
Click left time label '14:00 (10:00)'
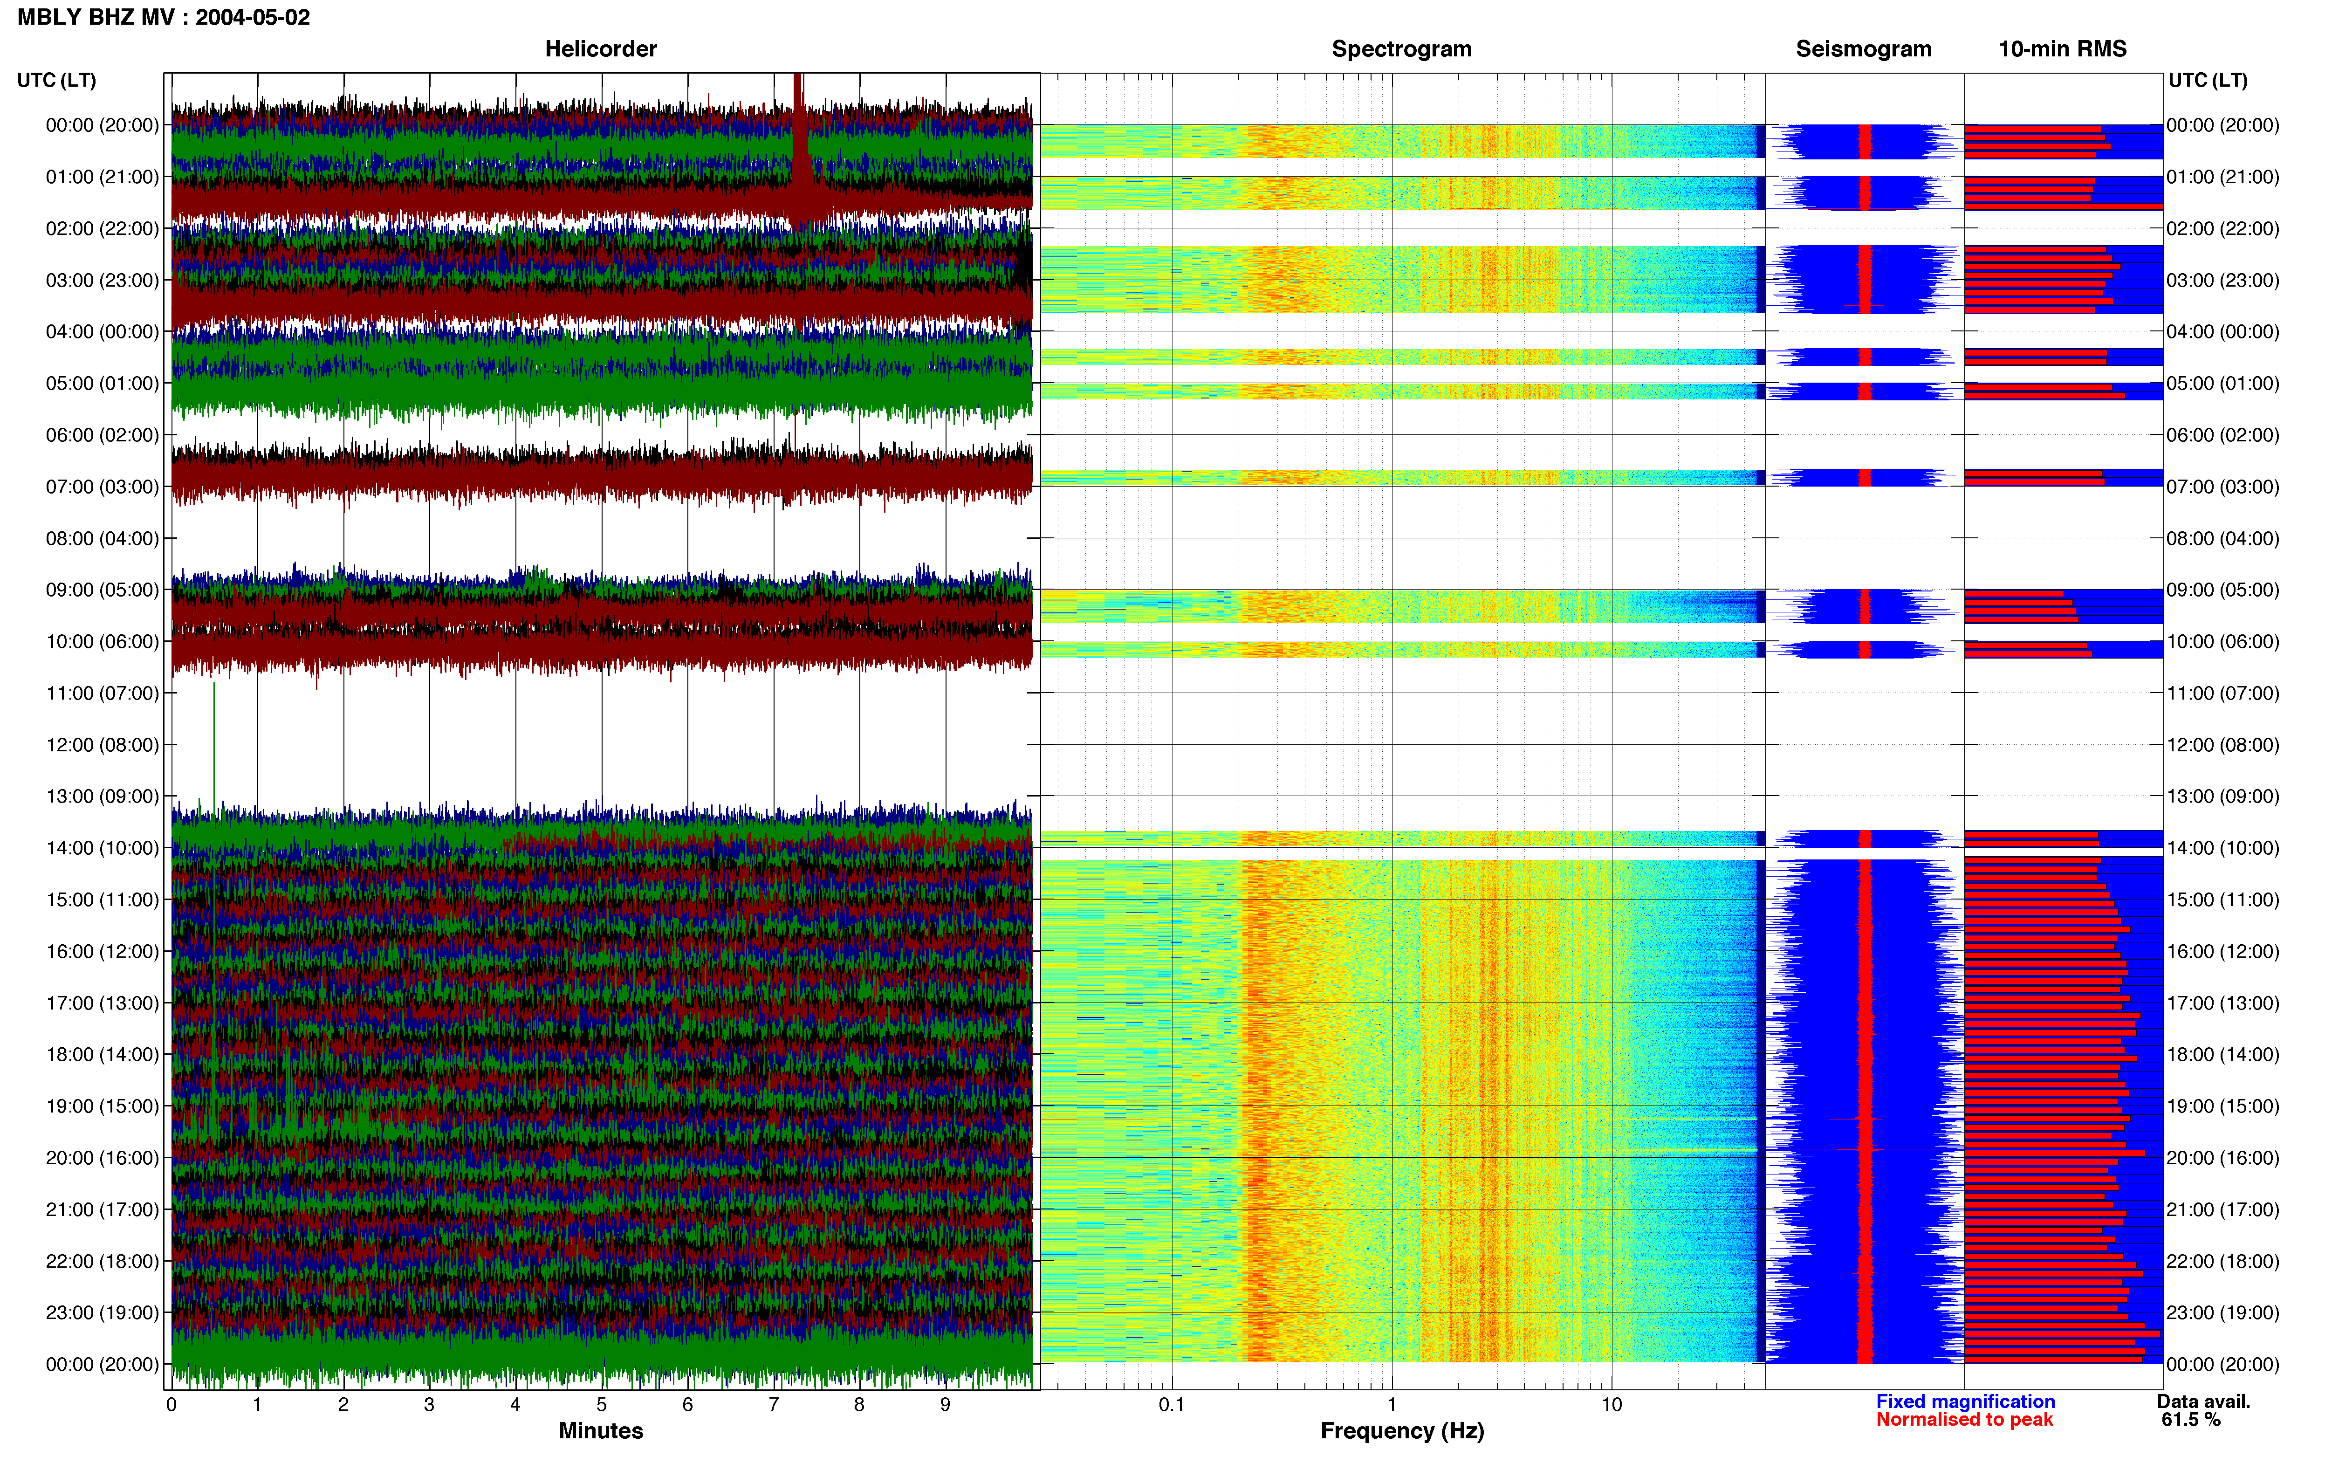[103, 848]
